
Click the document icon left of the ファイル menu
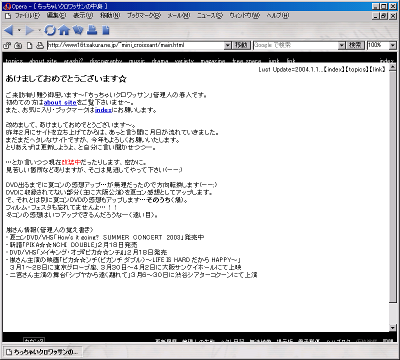point(8,16)
